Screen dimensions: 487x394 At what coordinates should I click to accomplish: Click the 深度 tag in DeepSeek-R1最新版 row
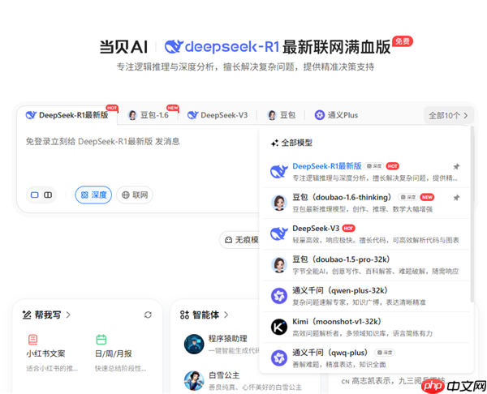[374, 166]
